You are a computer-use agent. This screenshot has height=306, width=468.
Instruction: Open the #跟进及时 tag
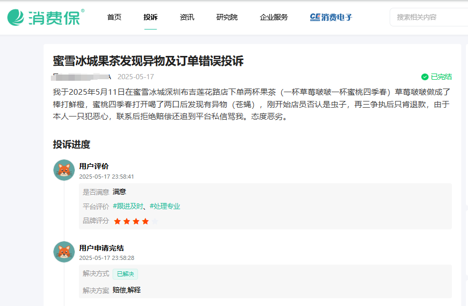(x=128, y=206)
